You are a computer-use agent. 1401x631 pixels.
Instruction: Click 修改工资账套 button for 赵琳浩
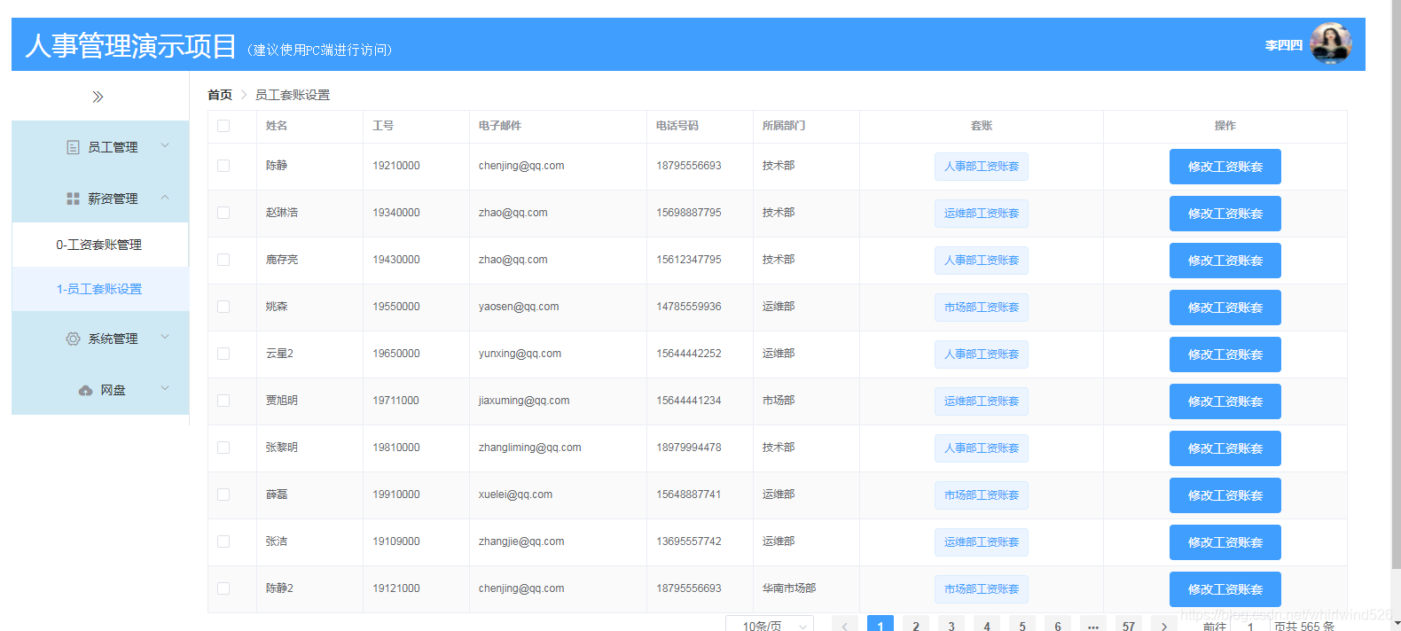coord(1225,214)
